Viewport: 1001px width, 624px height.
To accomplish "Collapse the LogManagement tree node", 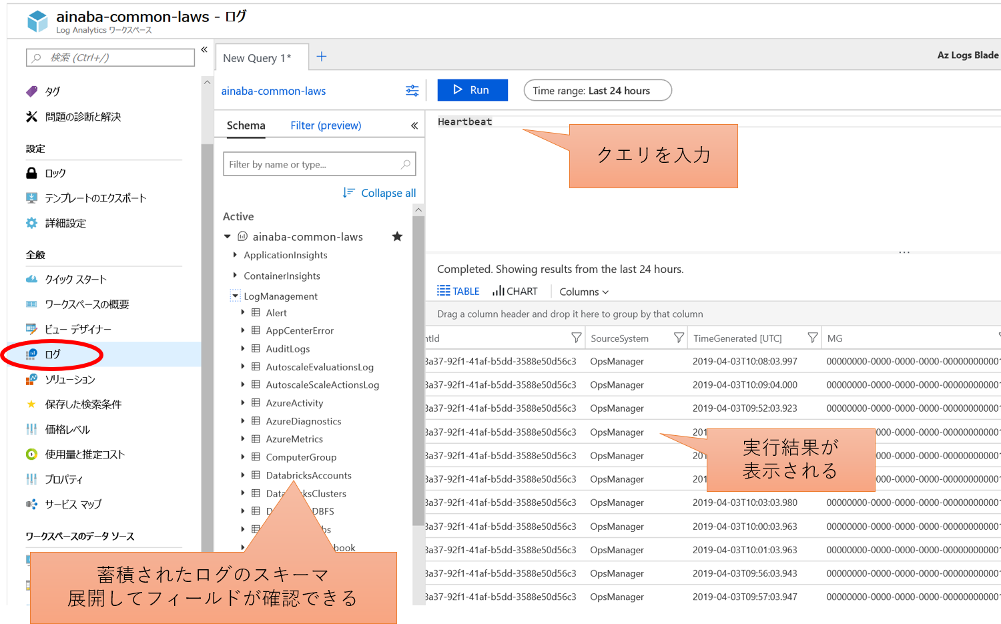I will click(235, 295).
